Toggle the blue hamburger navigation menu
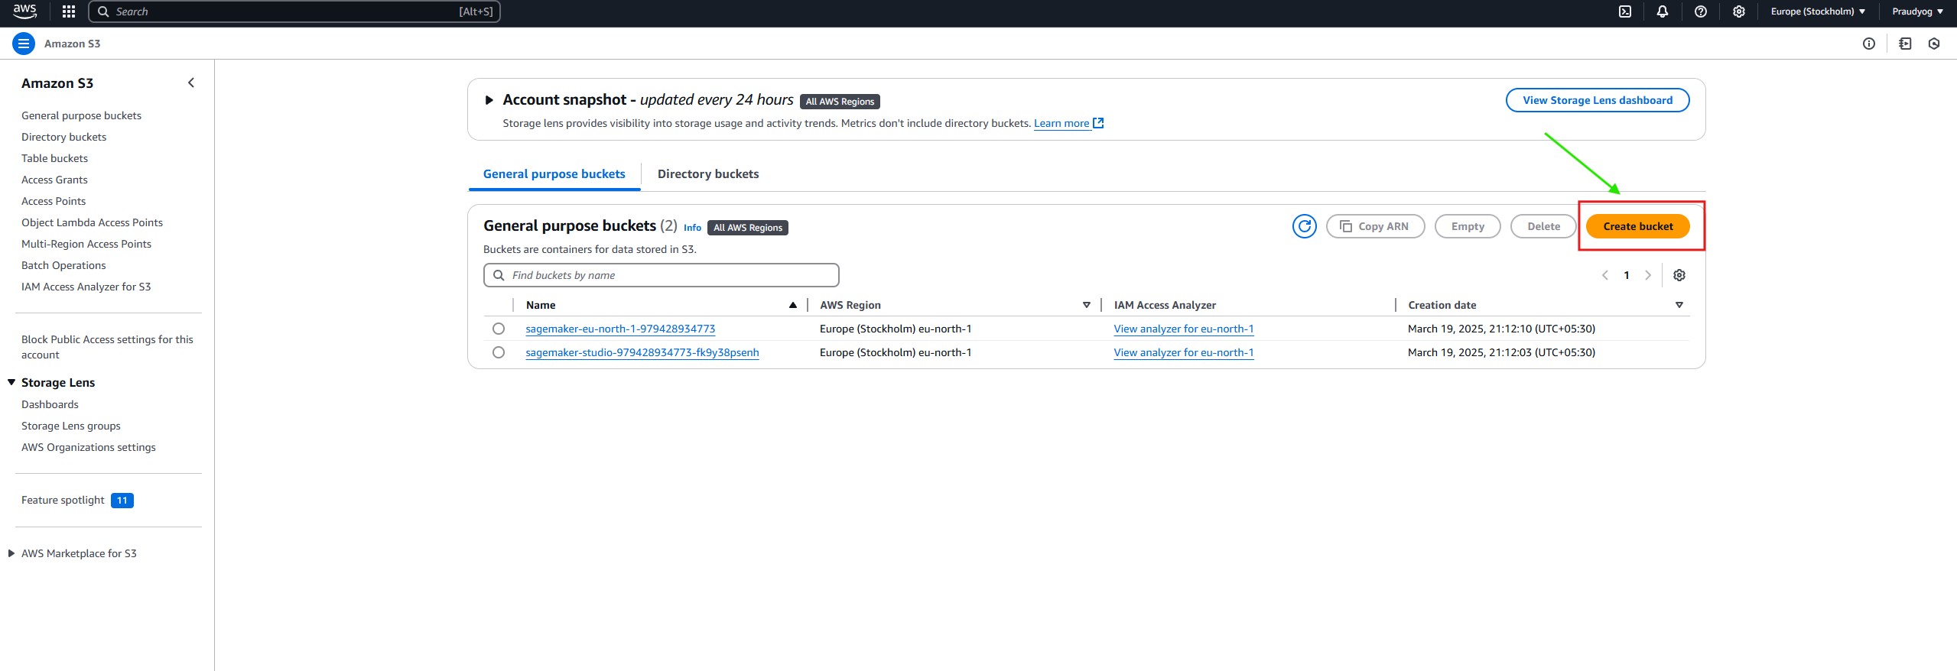The width and height of the screenshot is (1957, 671). pos(24,44)
